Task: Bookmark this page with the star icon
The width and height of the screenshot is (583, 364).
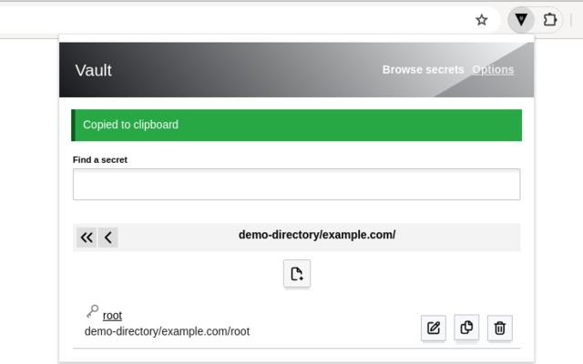Action: click(x=482, y=20)
